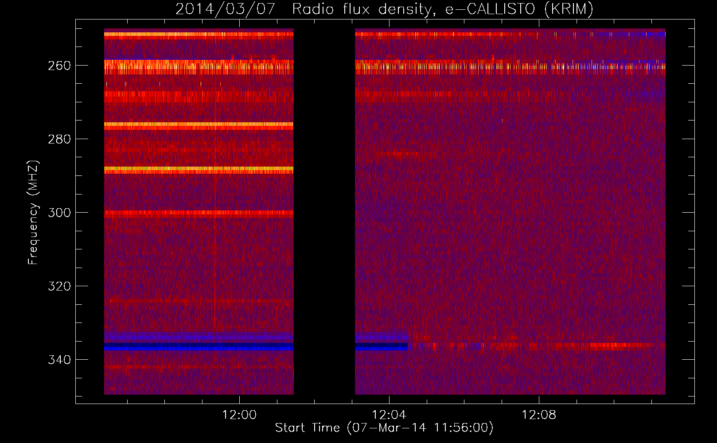Click the 300 frequency tick label
This screenshot has width=717, height=443.
click(x=59, y=213)
